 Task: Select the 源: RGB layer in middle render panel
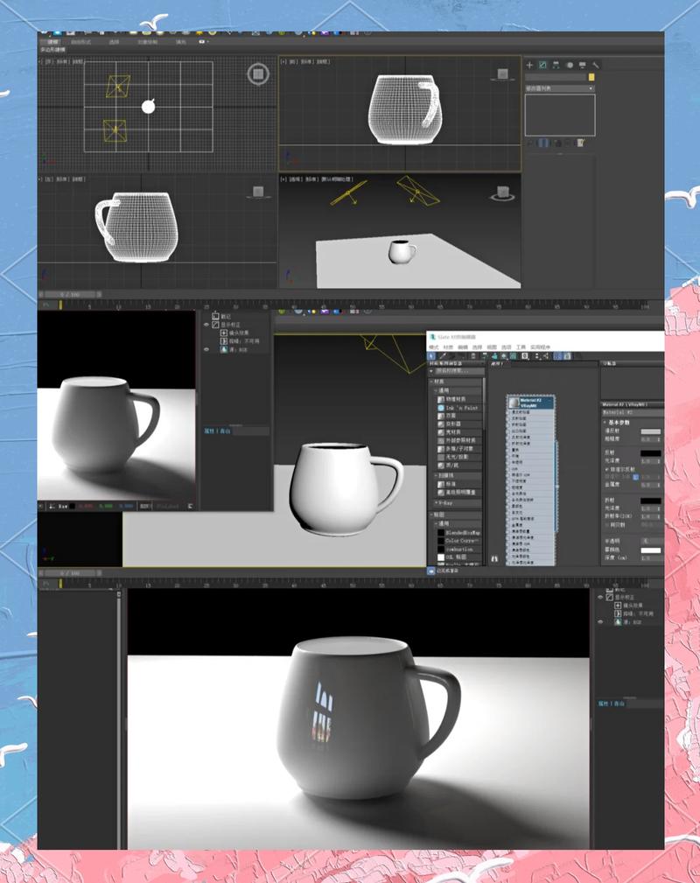(x=234, y=349)
